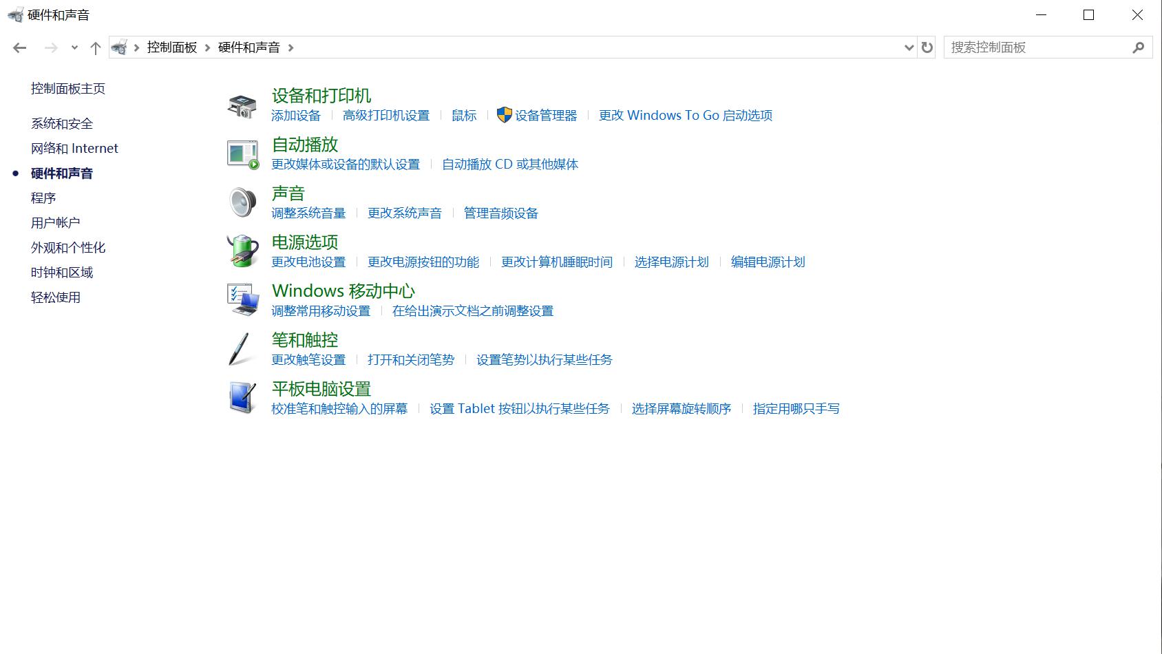1162x654 pixels.
Task: Click the Windows Mobility Center icon
Action: point(243,300)
